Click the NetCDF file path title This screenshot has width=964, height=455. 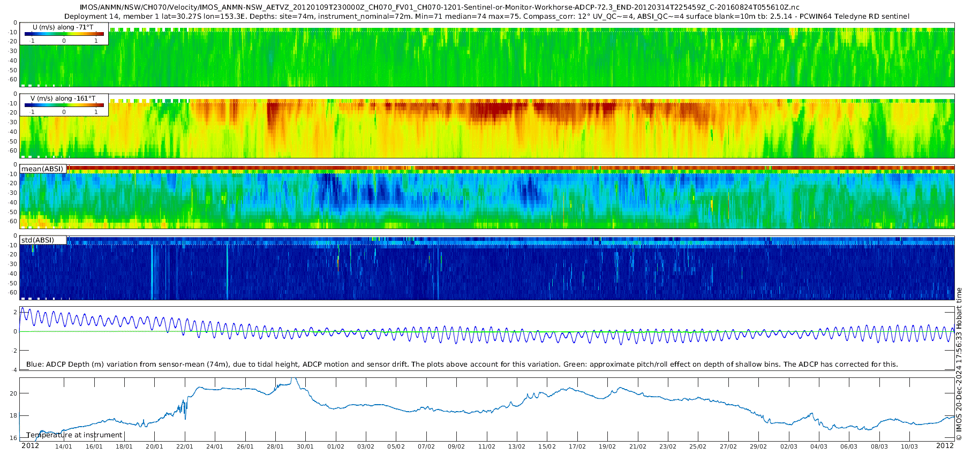(439, 7)
